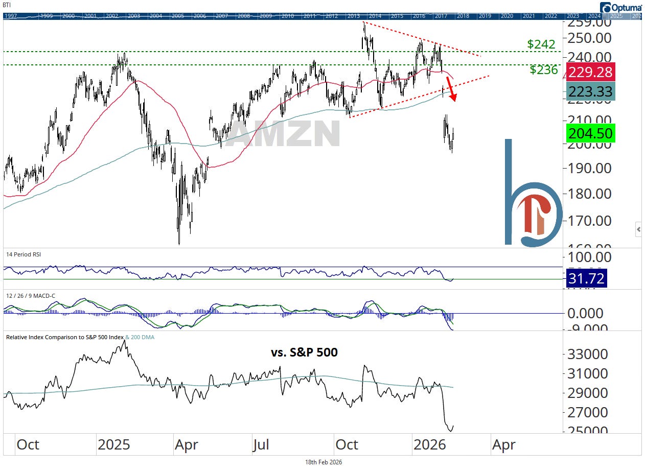Click the BTI ticker label
The width and height of the screenshot is (645, 472).
tap(7, 4)
